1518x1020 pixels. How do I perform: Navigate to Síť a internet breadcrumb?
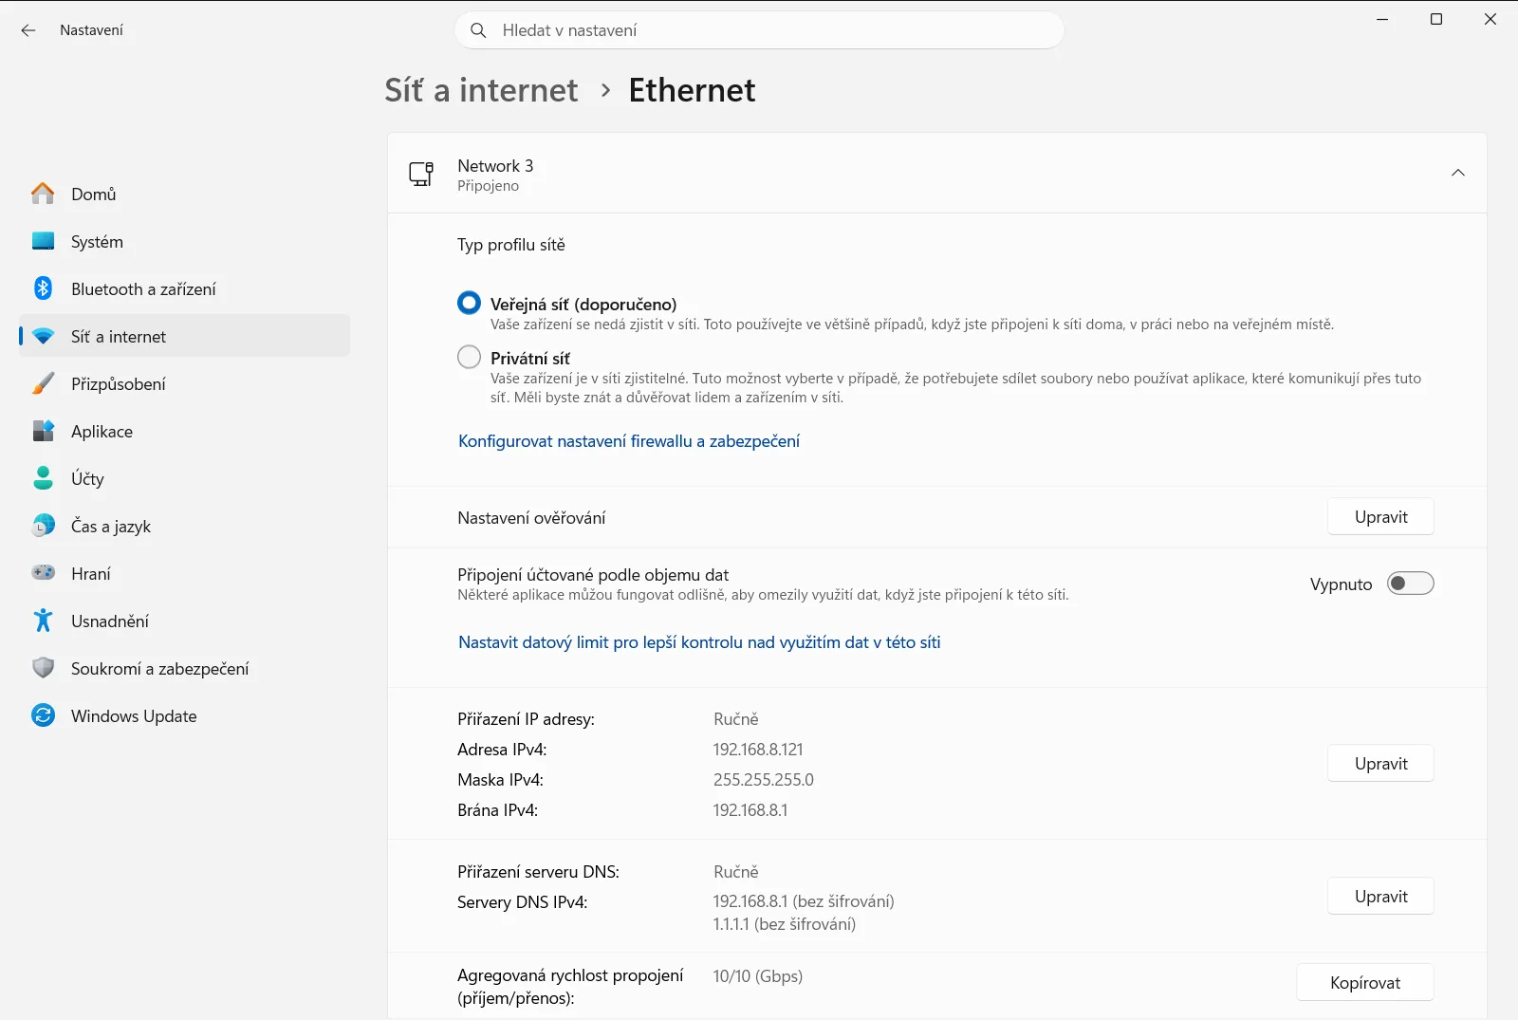481,90
